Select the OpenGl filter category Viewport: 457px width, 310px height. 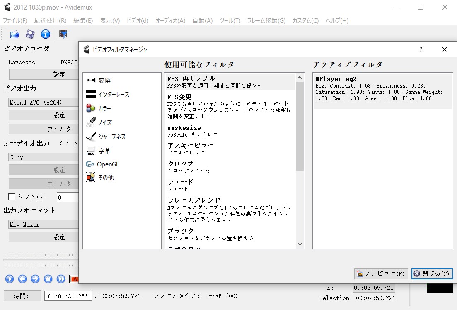[107, 164]
